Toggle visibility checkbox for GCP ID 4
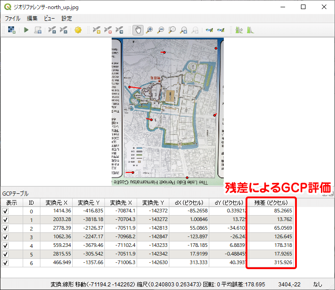Screen dimensions: 335x290 (x=5, y=246)
